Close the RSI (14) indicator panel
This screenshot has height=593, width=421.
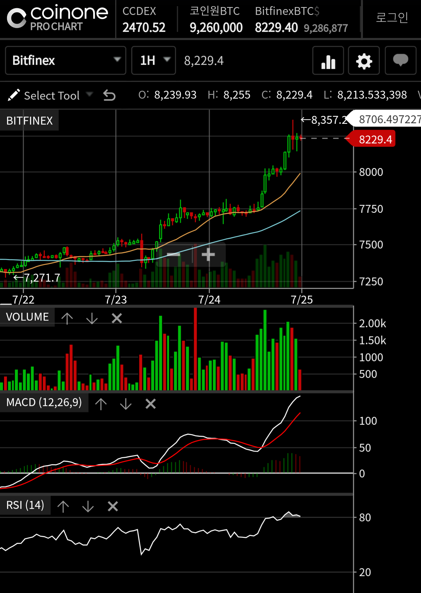113,506
